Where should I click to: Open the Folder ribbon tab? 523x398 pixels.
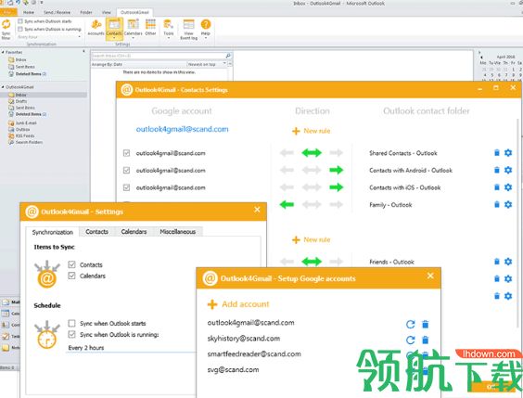pos(86,12)
